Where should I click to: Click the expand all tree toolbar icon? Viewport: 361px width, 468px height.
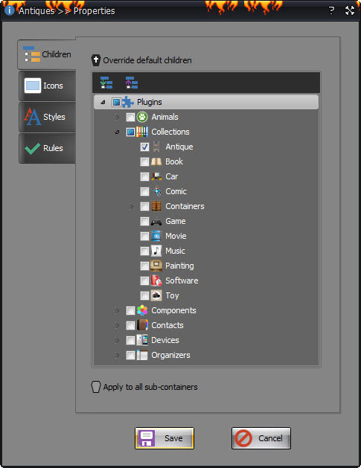(x=106, y=83)
